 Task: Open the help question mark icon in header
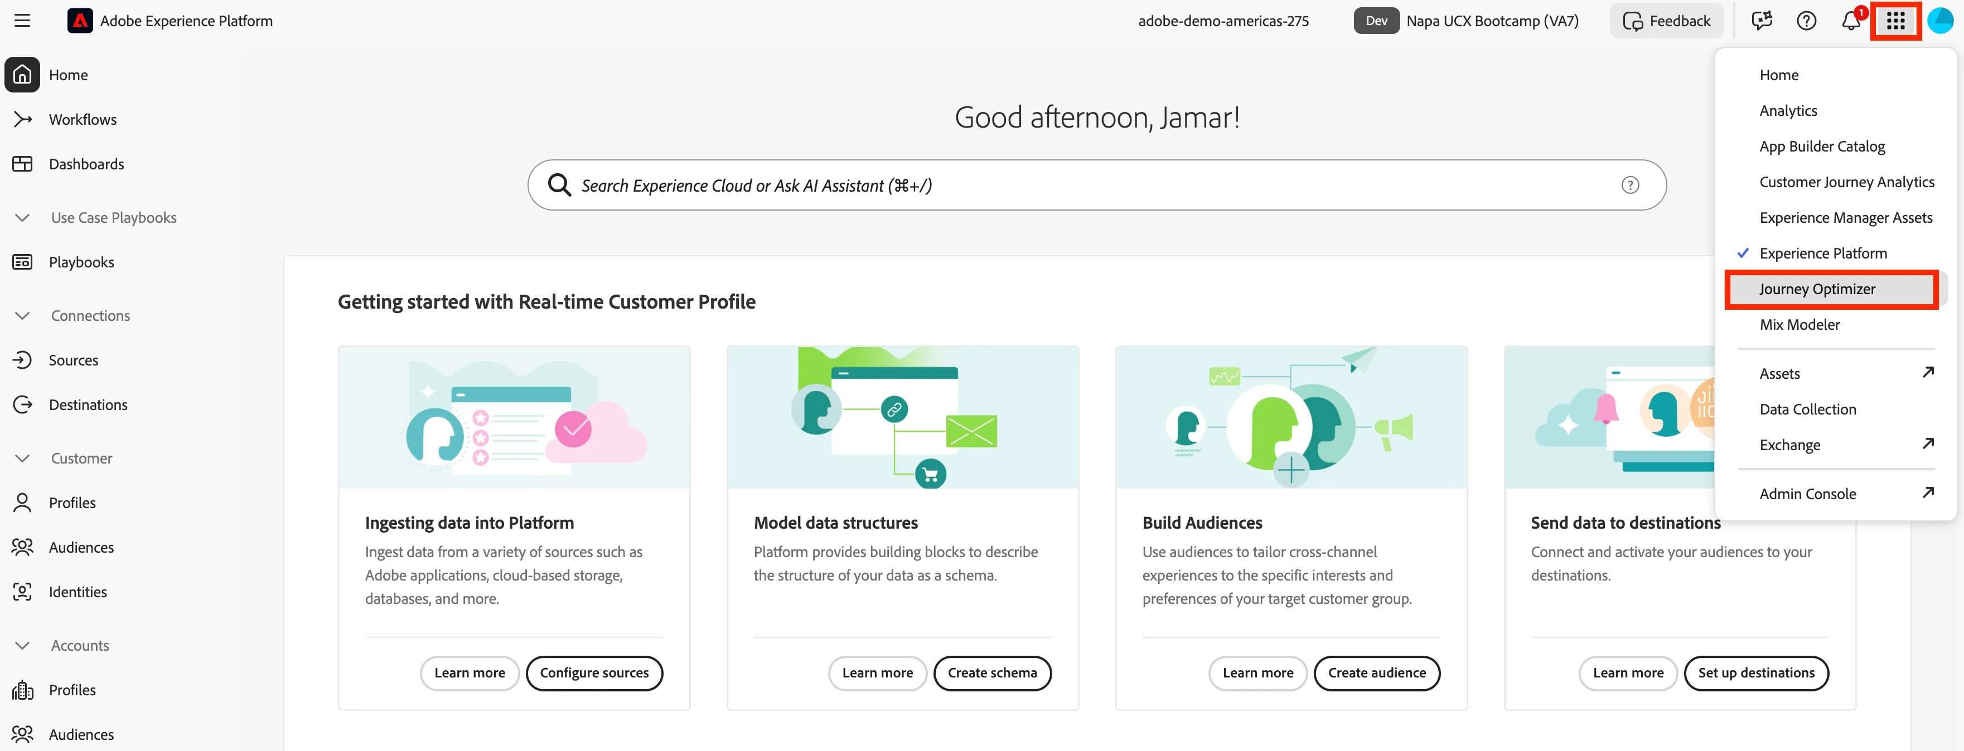1806,21
